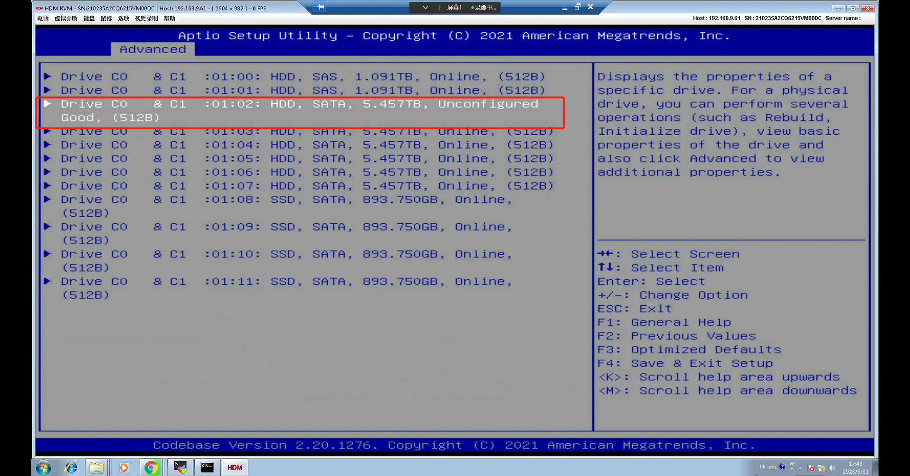Click the Windows Start orb
The width and height of the screenshot is (910, 476).
click(x=44, y=467)
